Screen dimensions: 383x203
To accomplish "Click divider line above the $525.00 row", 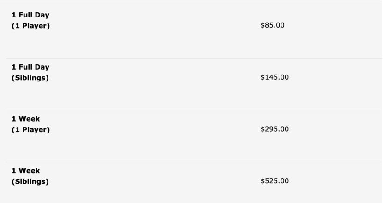I will pos(194,162).
